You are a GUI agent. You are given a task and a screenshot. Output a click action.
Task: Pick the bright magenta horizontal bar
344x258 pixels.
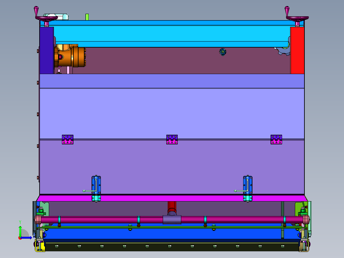(x=172, y=199)
